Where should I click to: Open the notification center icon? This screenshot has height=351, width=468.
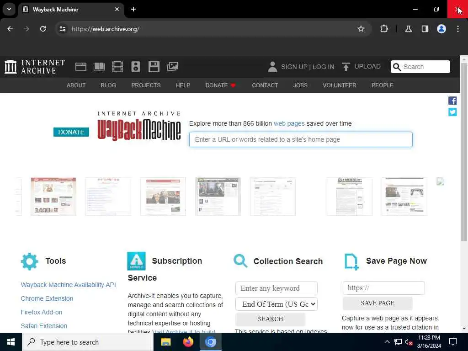pos(453,342)
